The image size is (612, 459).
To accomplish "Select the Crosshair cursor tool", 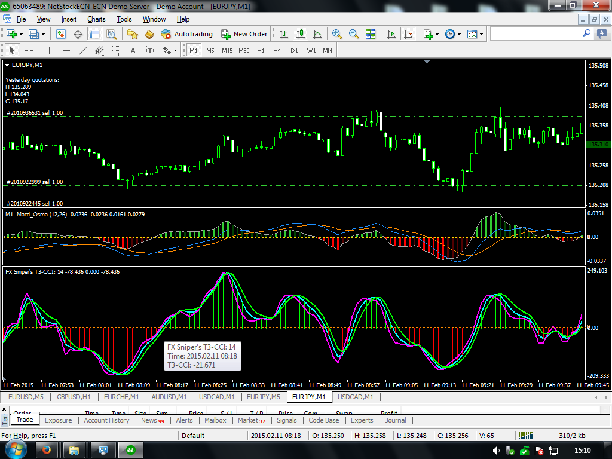I will pos(29,50).
